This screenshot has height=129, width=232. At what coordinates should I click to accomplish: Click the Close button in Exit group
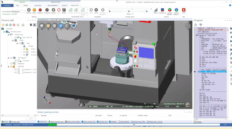click(183, 10)
